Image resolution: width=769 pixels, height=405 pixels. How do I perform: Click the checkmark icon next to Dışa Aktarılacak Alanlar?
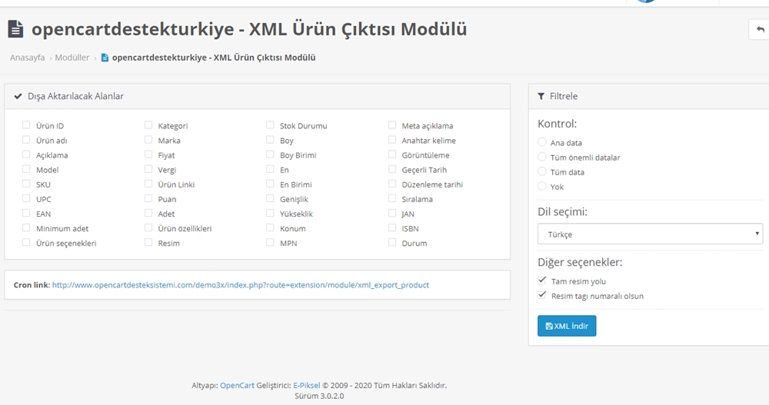[x=18, y=96]
